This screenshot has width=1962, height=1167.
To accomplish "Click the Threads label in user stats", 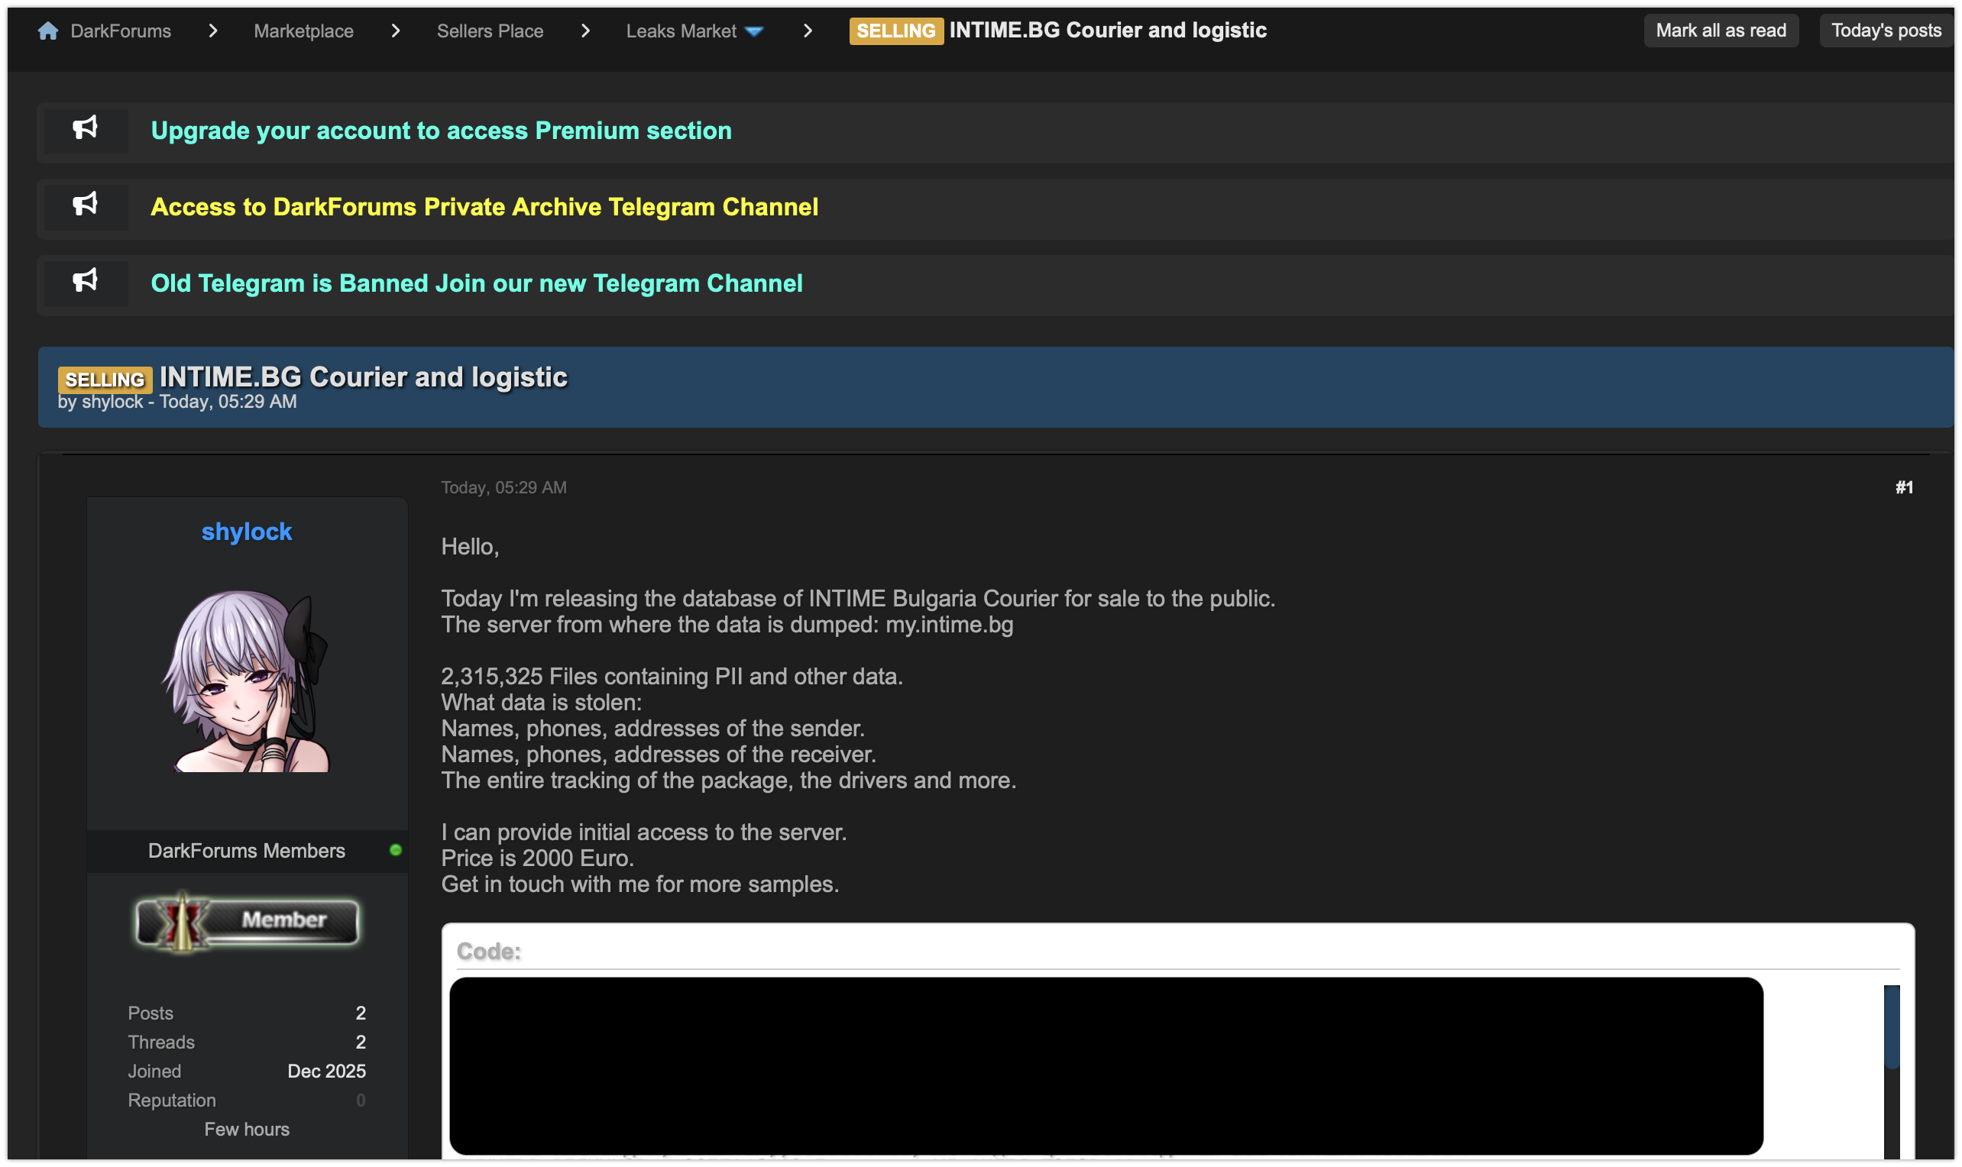I will (x=161, y=1042).
